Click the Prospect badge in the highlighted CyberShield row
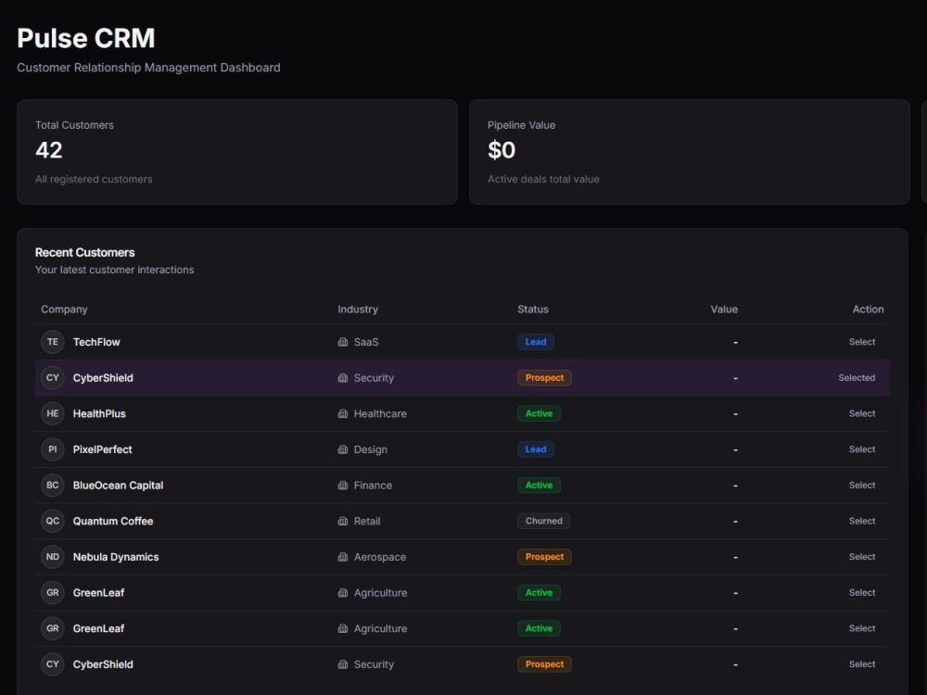 coord(544,378)
